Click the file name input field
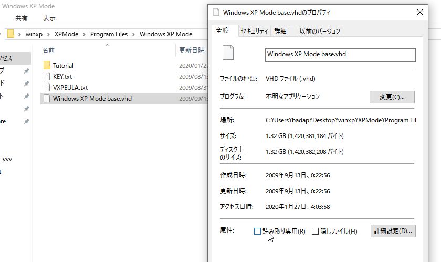Viewport: 441px width, 262px height. 340,55
